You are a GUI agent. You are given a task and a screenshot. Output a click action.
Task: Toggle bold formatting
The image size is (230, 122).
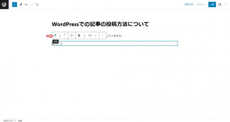[79, 36]
